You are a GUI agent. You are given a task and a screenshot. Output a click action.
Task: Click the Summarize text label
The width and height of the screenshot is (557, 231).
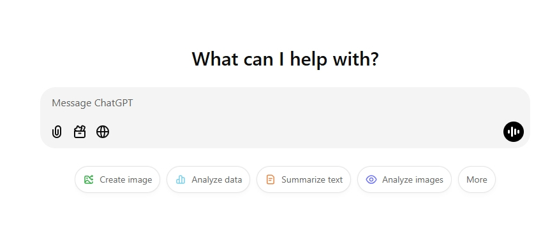point(312,179)
